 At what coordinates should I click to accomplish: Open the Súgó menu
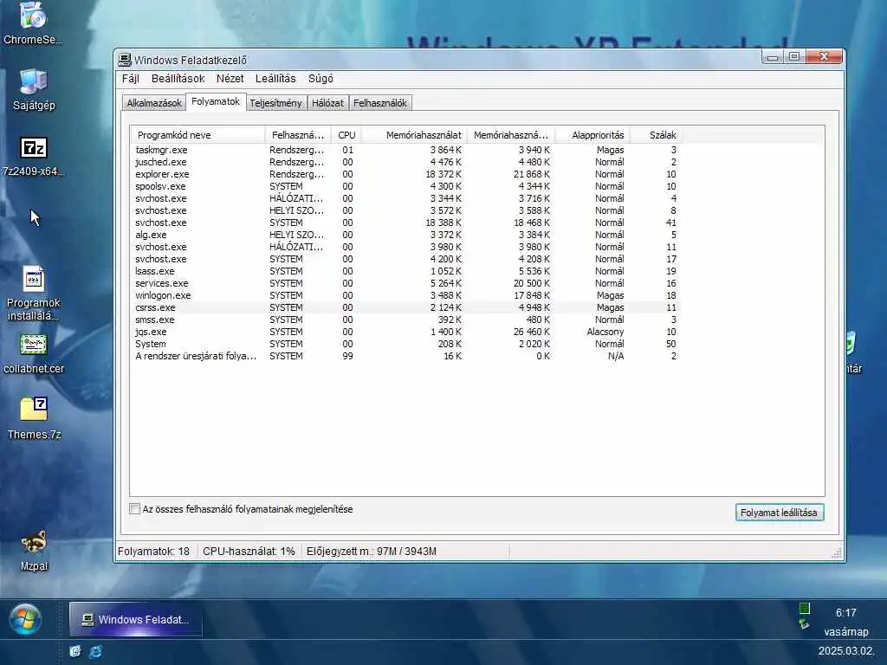(320, 79)
